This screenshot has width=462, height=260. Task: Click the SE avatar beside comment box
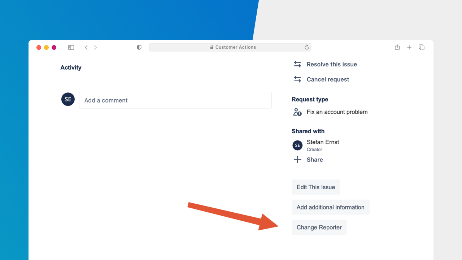pos(68,99)
